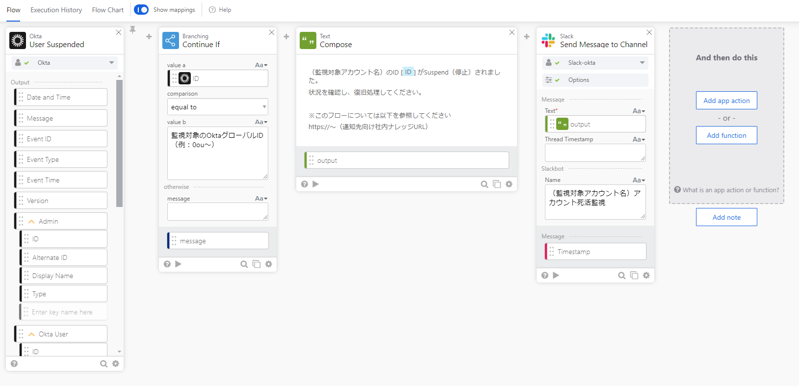This screenshot has width=799, height=386.
Task: Select the output field of Compose card
Action: point(407,160)
